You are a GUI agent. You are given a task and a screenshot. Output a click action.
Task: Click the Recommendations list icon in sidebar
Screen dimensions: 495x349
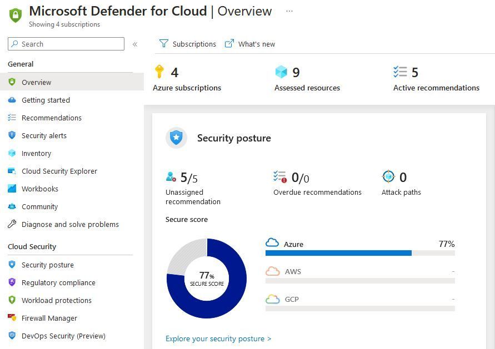(x=12, y=118)
